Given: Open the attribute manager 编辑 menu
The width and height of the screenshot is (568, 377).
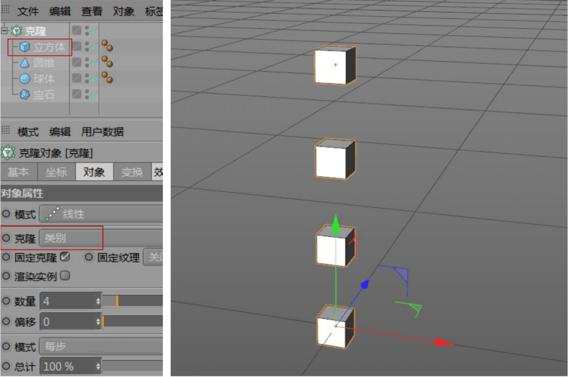Looking at the screenshot, I should point(60,132).
